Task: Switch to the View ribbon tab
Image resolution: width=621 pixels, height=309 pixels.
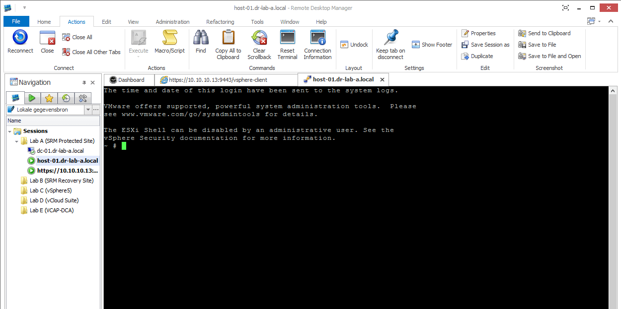Action: 133,22
